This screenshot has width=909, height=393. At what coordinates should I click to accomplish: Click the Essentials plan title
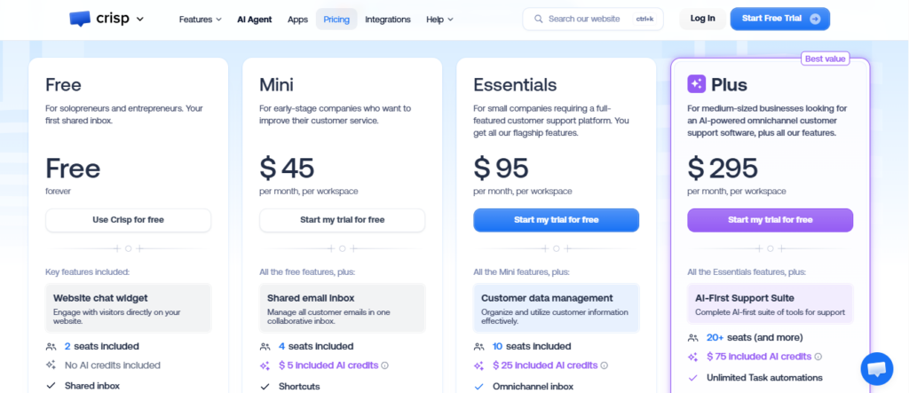(x=515, y=85)
